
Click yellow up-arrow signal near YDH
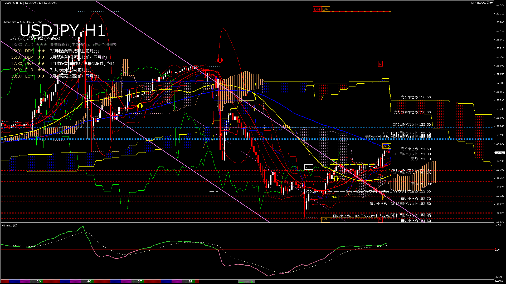[x=336, y=179]
